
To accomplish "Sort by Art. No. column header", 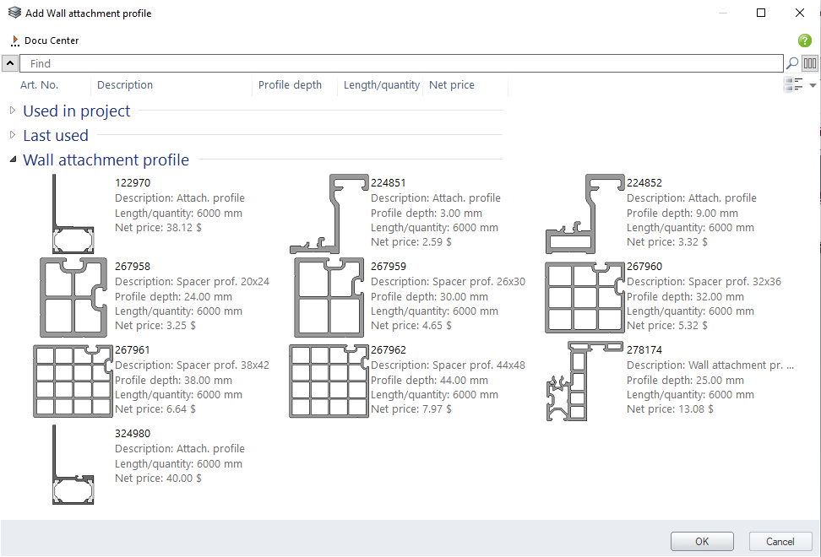I will coord(40,85).
